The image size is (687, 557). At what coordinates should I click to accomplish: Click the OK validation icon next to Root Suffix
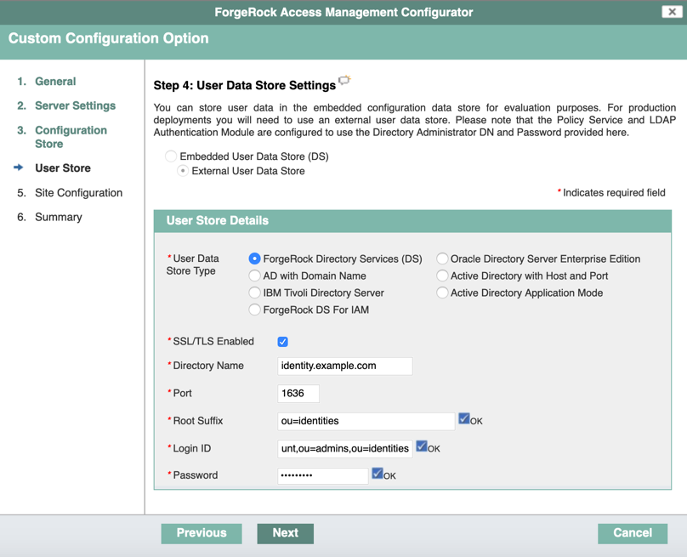point(464,419)
